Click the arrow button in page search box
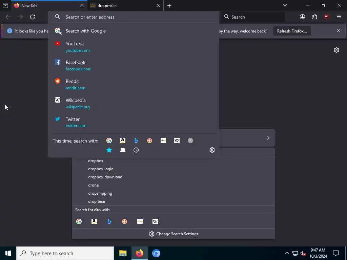347x260 pixels. 267,138
